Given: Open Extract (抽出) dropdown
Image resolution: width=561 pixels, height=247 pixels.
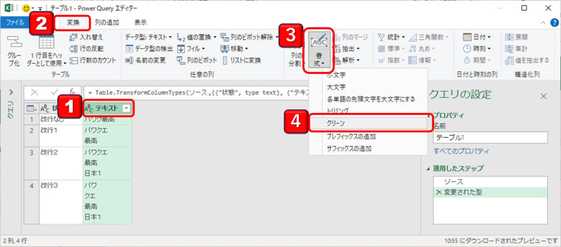Looking at the screenshot, I should tap(347, 49).
